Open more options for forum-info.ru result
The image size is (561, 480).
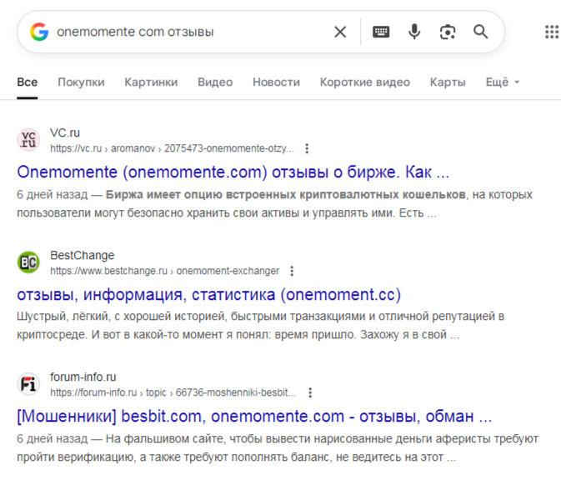click(309, 392)
